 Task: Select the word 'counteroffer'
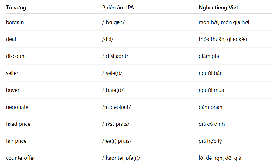[21, 158]
